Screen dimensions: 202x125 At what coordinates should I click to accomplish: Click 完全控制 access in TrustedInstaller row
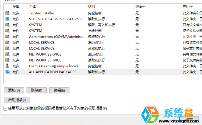pyautogui.click(x=95, y=13)
